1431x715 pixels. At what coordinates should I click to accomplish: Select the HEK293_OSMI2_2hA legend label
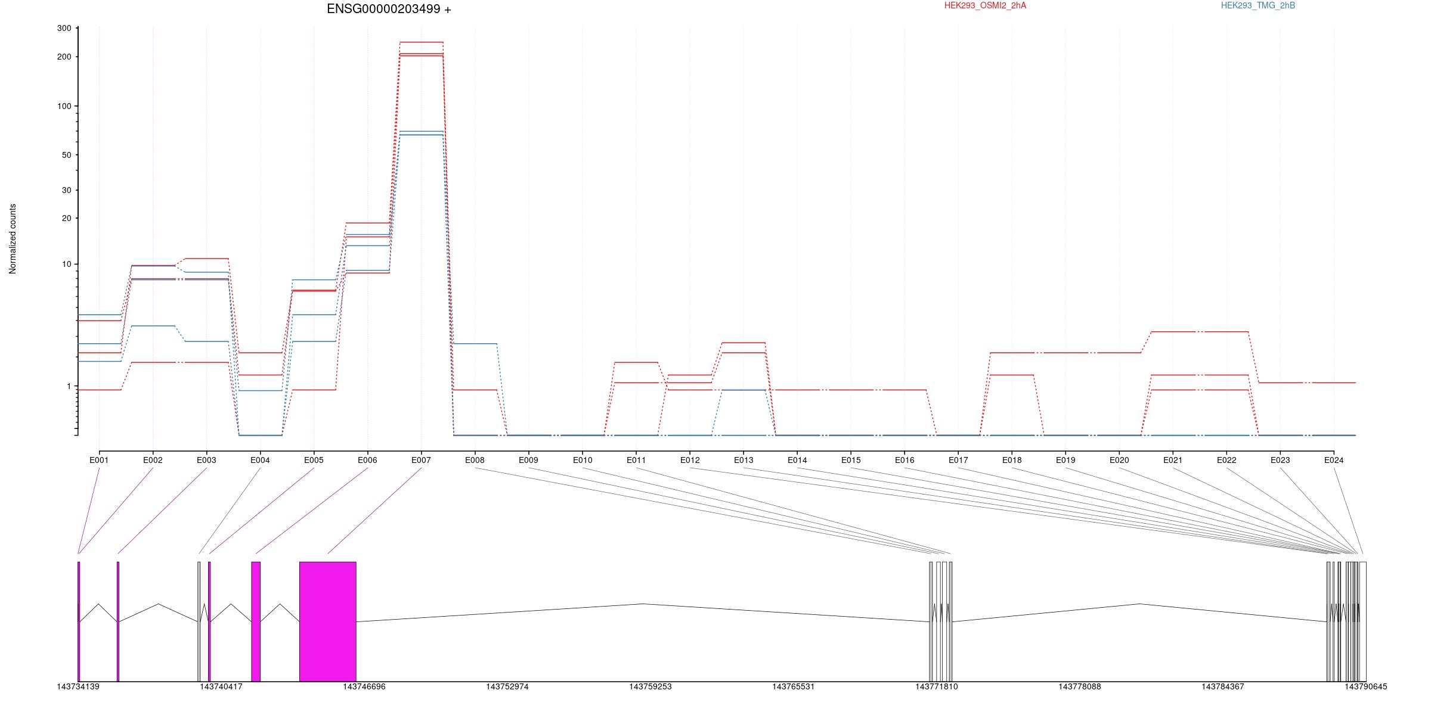tap(985, 5)
